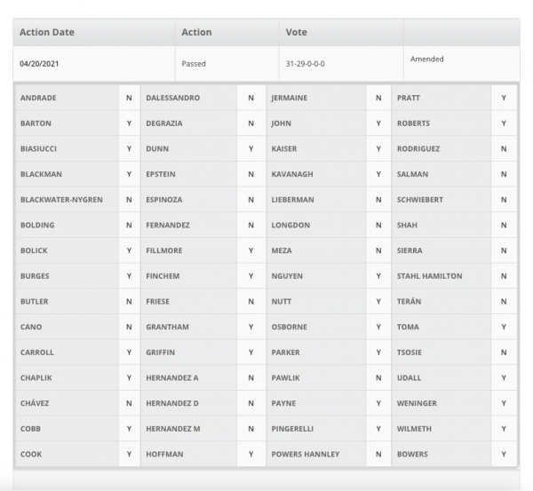This screenshot has height=491, width=533.
Task: Click the DUNN name
Action: pyautogui.click(x=157, y=149)
